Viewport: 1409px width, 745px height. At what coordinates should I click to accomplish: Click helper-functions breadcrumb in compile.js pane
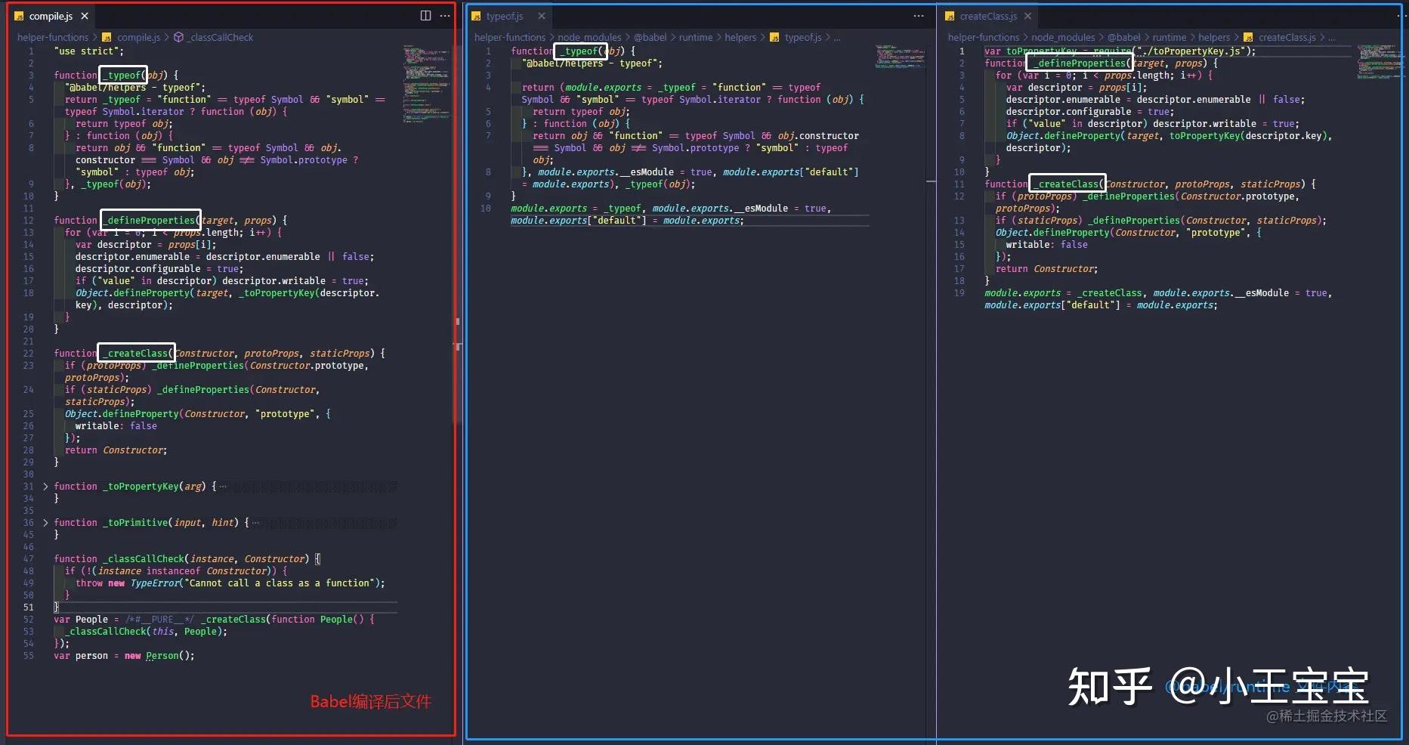[x=53, y=37]
